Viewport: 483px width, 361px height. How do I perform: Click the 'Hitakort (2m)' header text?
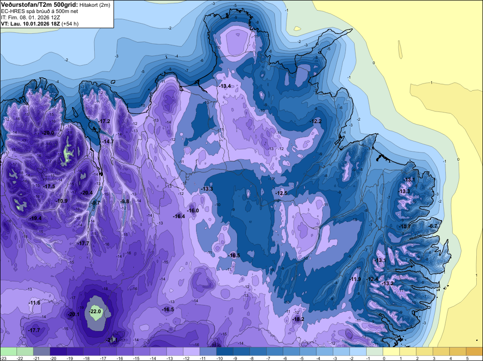click(x=95, y=5)
